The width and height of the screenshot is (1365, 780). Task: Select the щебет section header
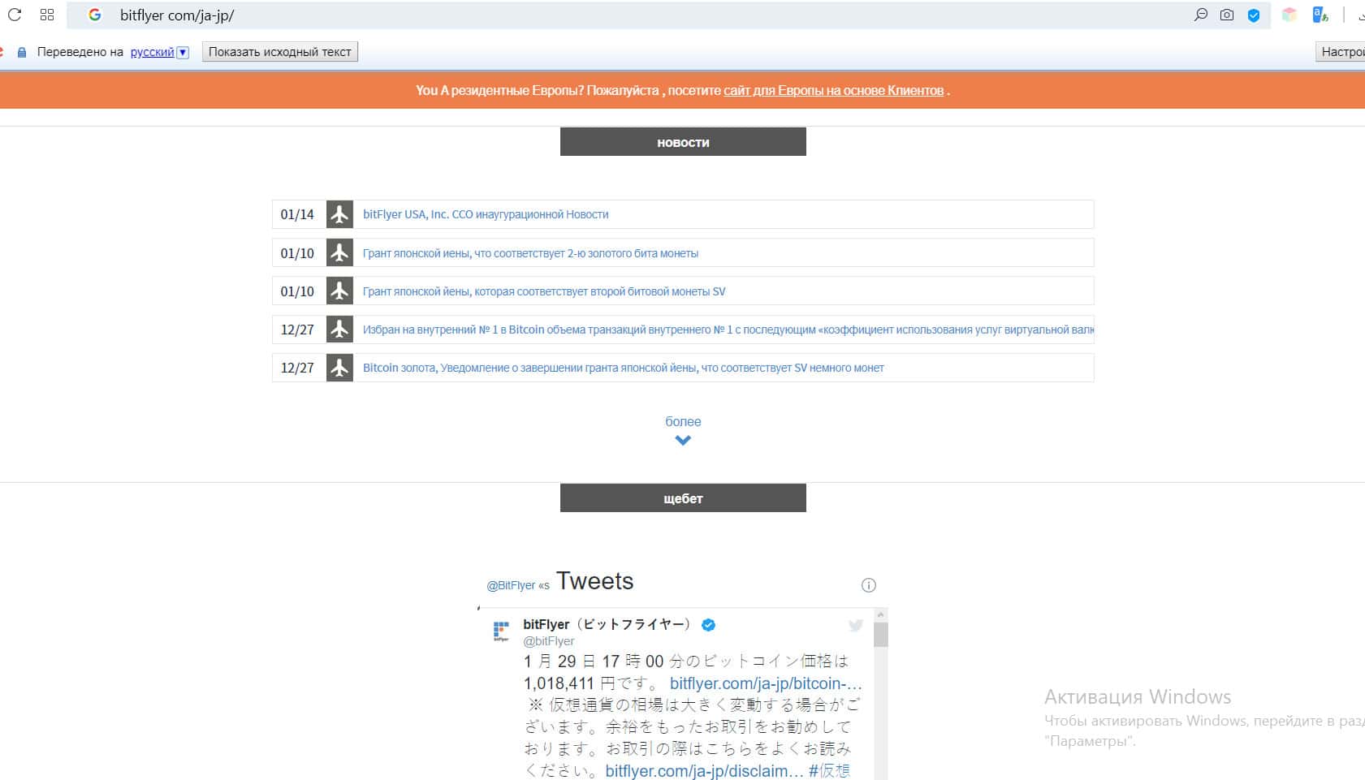click(x=683, y=498)
